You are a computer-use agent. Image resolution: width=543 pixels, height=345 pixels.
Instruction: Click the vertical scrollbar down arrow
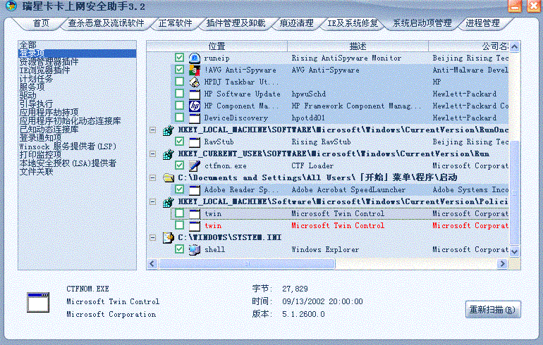click(515, 251)
